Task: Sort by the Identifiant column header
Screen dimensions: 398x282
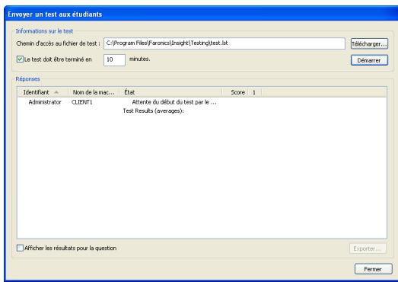Action: [x=43, y=92]
